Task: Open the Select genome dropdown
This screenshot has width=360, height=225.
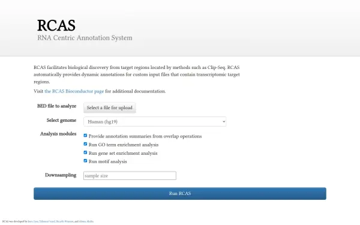Action: click(x=155, y=121)
